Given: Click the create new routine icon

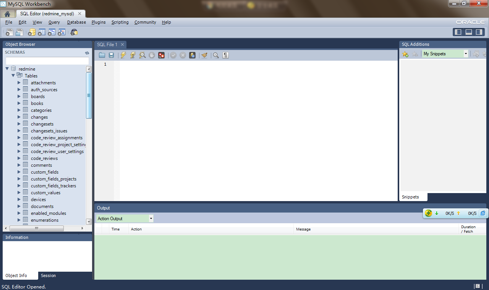Looking at the screenshot, I should [x=62, y=32].
